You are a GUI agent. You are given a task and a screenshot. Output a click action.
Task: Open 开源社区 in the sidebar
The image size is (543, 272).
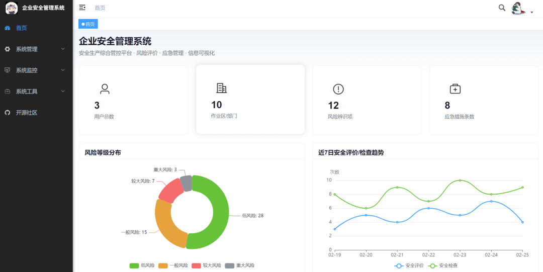[36, 113]
